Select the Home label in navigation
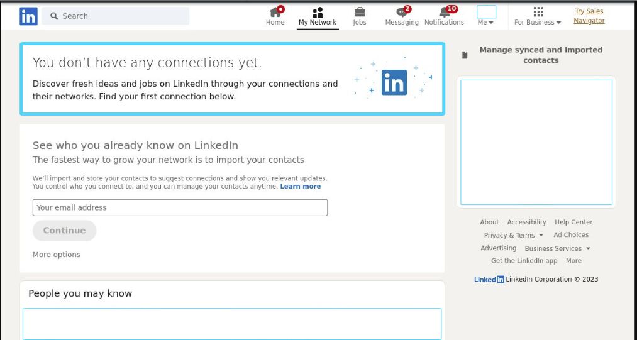The height and width of the screenshot is (340, 637). 275,23
